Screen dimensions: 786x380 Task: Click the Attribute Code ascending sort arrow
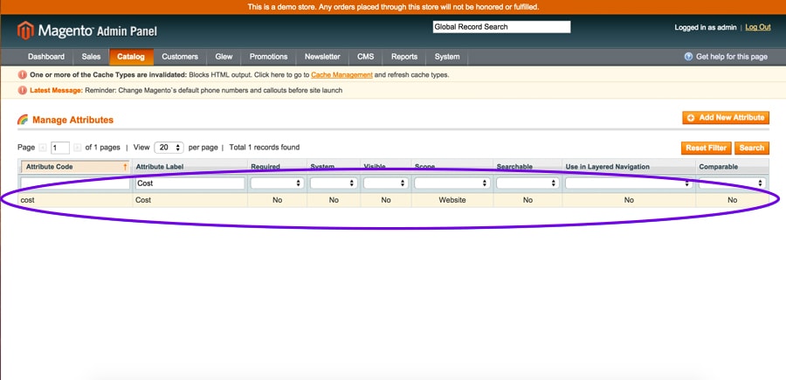(x=125, y=167)
